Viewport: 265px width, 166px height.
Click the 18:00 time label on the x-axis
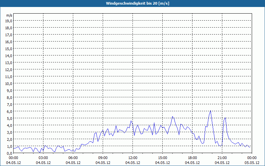[192, 158]
